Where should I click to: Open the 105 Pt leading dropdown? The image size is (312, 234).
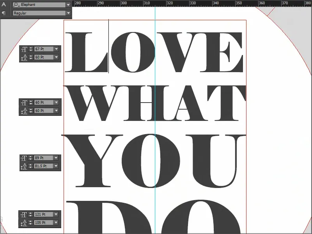pos(56,222)
